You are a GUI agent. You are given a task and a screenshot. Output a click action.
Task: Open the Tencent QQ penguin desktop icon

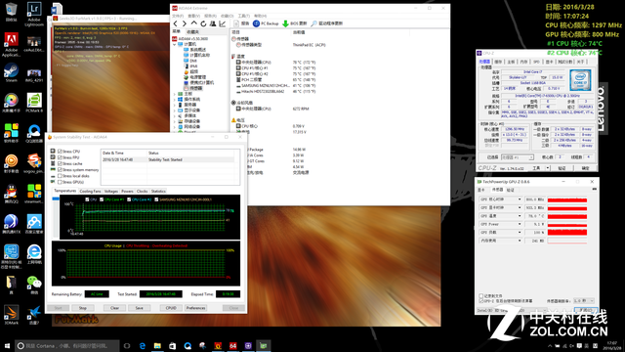11,194
